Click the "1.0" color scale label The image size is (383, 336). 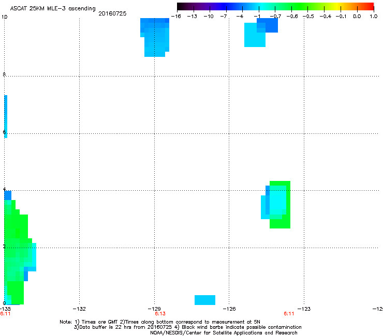(374, 17)
